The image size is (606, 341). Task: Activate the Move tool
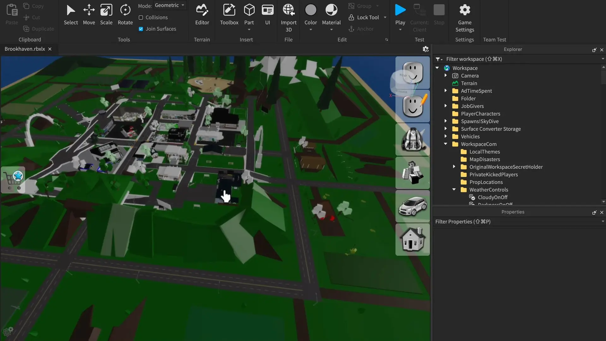coord(89,15)
